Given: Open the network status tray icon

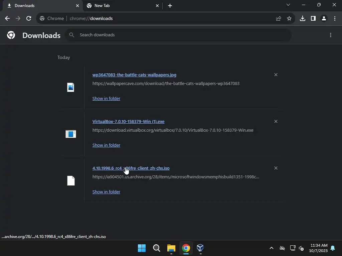Looking at the screenshot, I should click(x=293, y=248).
